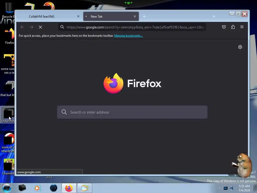
Task: Open a new tab with plus button
Action: (144, 16)
